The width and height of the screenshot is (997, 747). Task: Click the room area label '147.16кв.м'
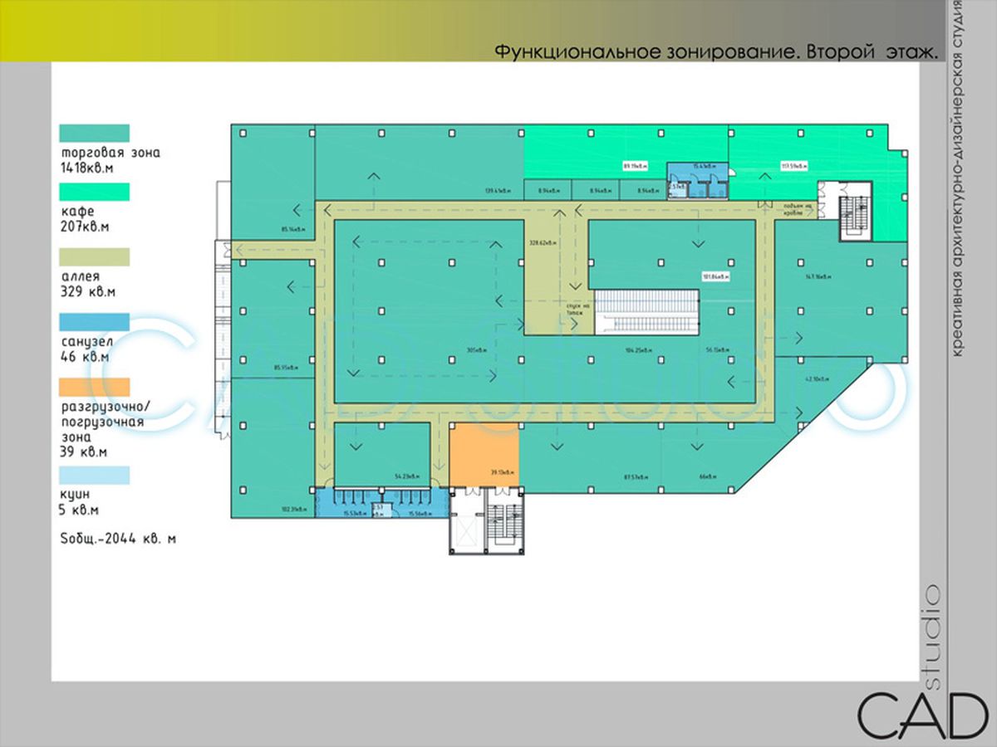coord(819,276)
